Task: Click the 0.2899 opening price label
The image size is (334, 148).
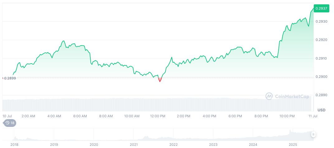Action: 10,78
